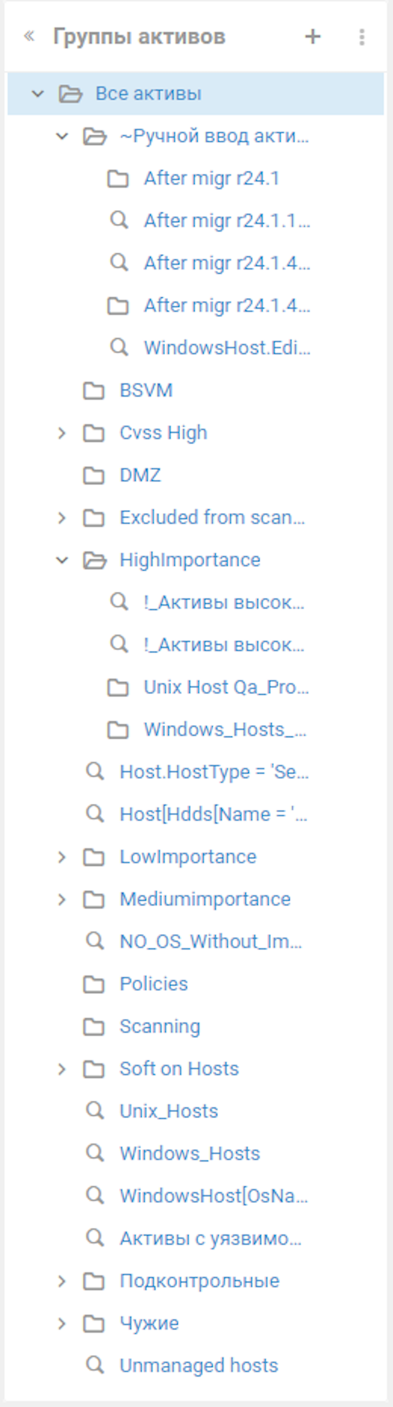Click the search icon beside Unmanaged hosts
This screenshot has height=1407, width=393.
tap(95, 1365)
